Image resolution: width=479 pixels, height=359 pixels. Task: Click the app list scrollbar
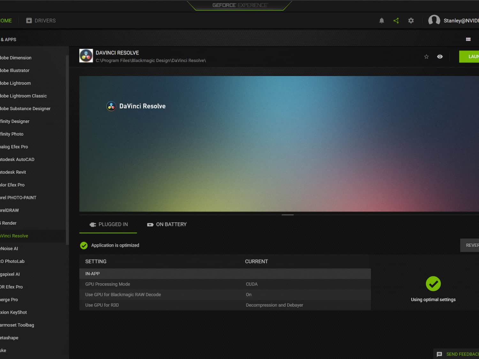67,150
